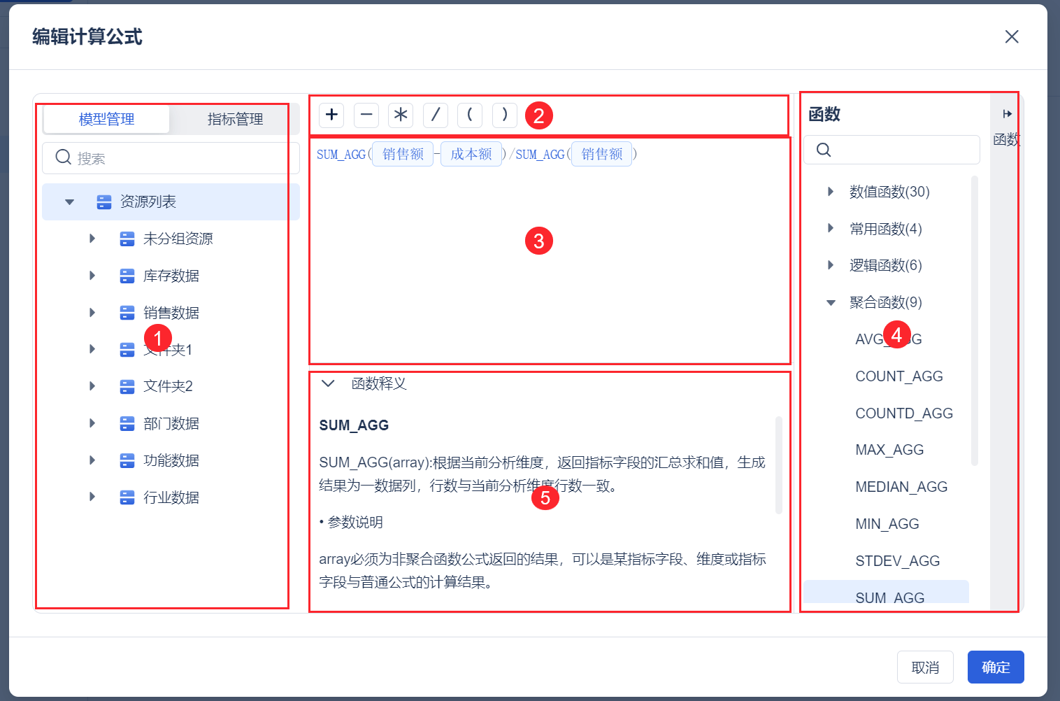This screenshot has width=1060, height=701.
Task: Click the 成本额 chip in the formula
Action: point(471,154)
